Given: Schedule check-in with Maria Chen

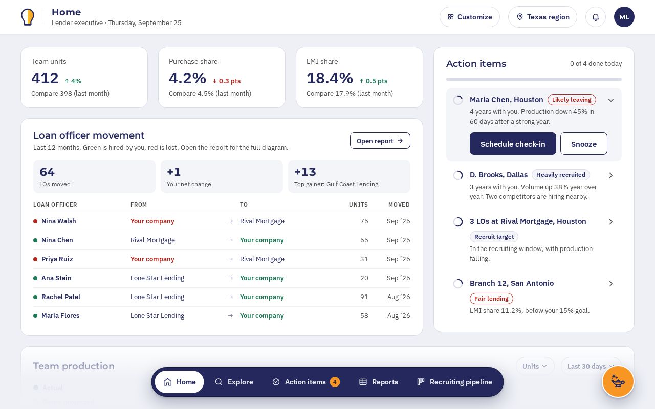Looking at the screenshot, I should pos(513,144).
